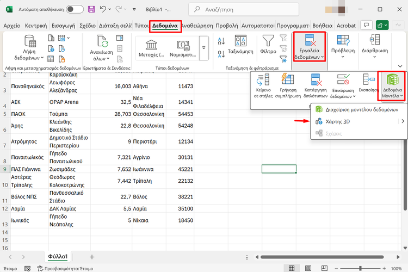Switch to the Σχέδιο ribbon tab
This screenshot has height=272, width=408.
(88, 26)
